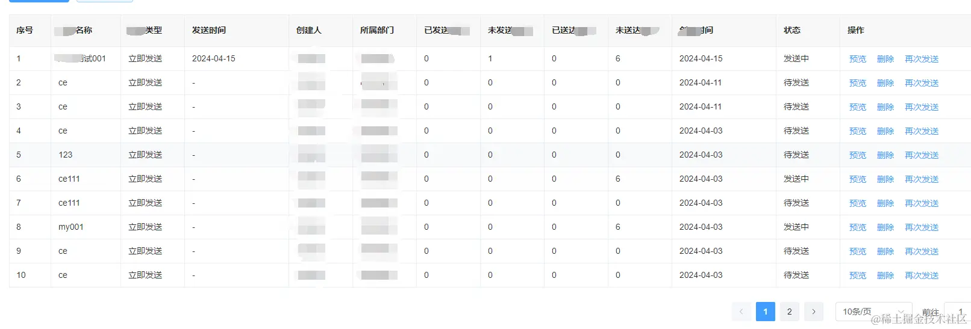Delete the my001 entry
This screenshot has height=329, width=971.
click(x=885, y=227)
